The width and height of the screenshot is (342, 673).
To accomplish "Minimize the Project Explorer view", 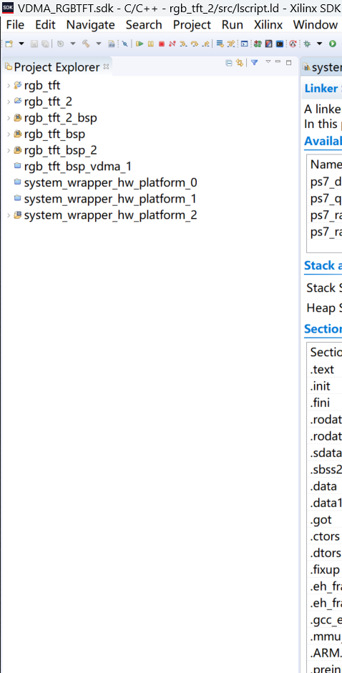I will pos(278,62).
